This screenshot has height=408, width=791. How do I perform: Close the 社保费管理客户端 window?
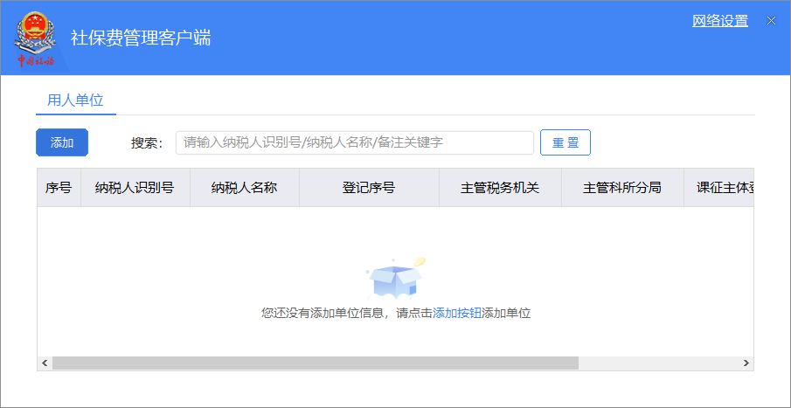point(771,21)
